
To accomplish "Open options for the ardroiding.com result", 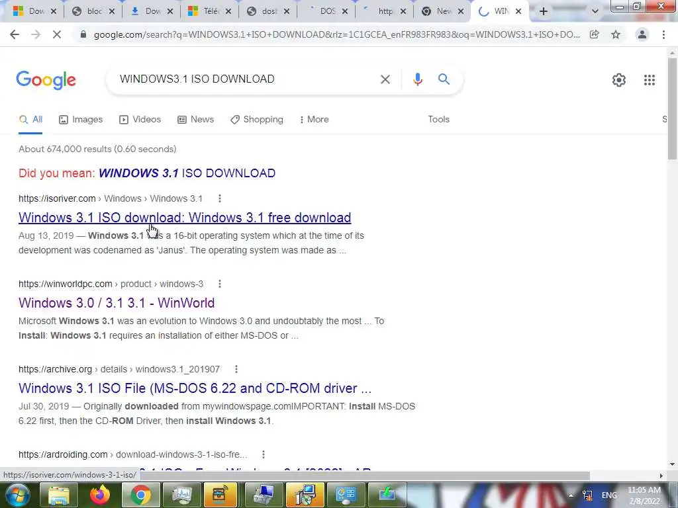I will [x=264, y=454].
